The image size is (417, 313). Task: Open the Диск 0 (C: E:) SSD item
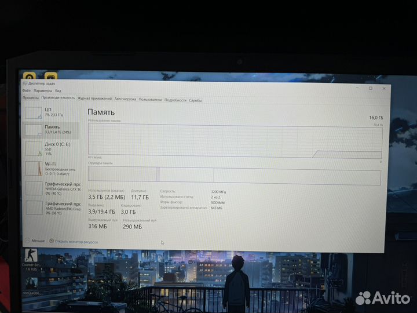51,148
